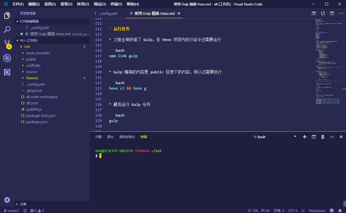Close Hexo.md in open editors list
Viewport: 346px width, 213px height.
coord(22,34)
